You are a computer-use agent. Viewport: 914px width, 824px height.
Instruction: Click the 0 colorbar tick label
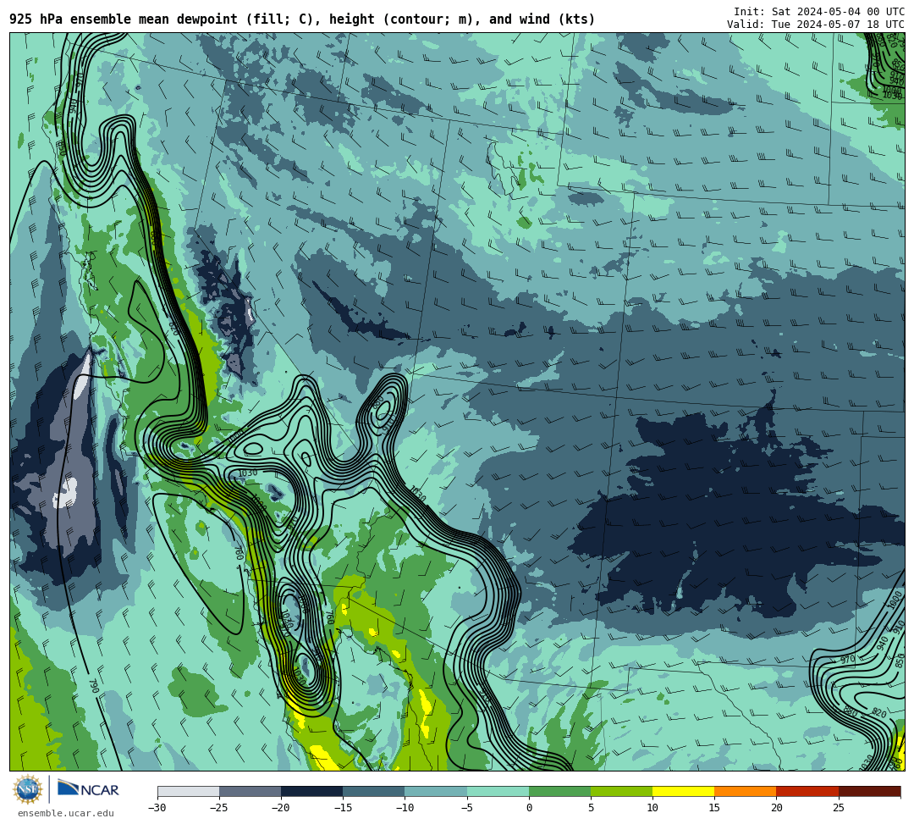click(x=529, y=808)
